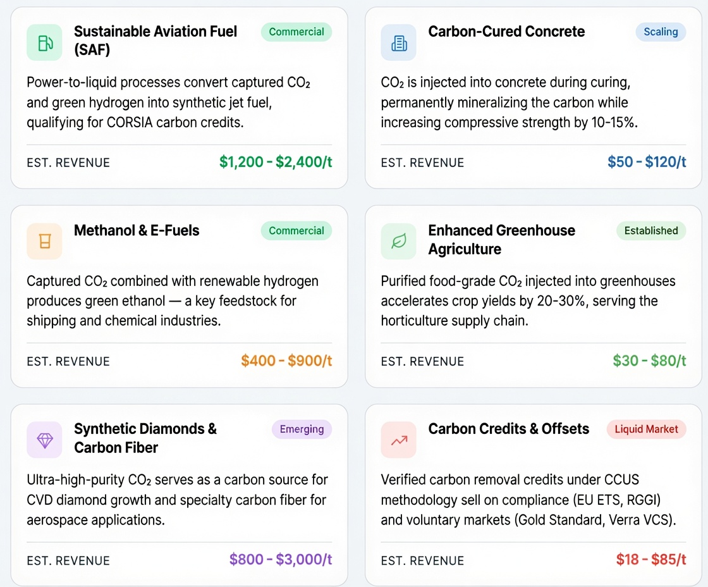Viewport: 708px width, 587px height.
Task: Click the fuel pump icon for Sustainable Aviation Fuel
Action: (44, 42)
